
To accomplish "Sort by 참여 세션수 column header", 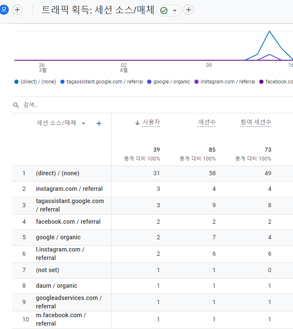I will tap(256, 122).
